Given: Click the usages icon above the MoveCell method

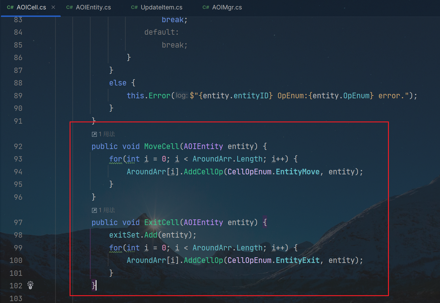Looking at the screenshot, I should click(x=94, y=134).
